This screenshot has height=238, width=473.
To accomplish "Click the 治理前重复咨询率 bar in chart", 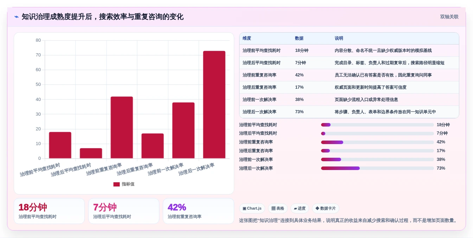I will click(122, 128).
